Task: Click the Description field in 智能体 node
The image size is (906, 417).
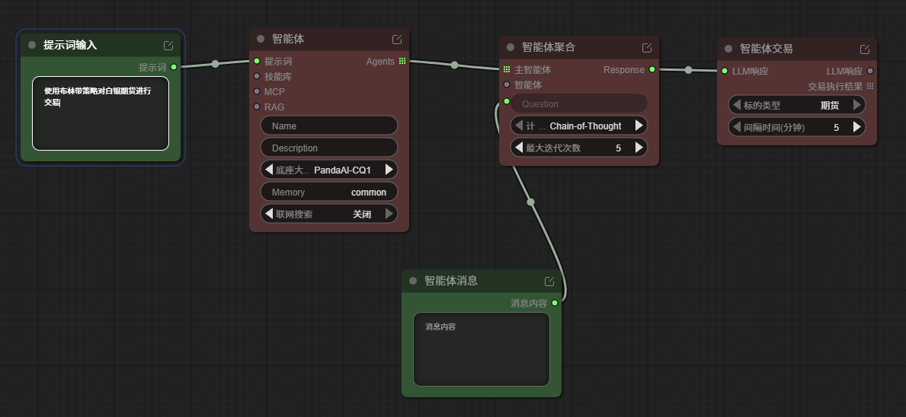Action: 329,148
